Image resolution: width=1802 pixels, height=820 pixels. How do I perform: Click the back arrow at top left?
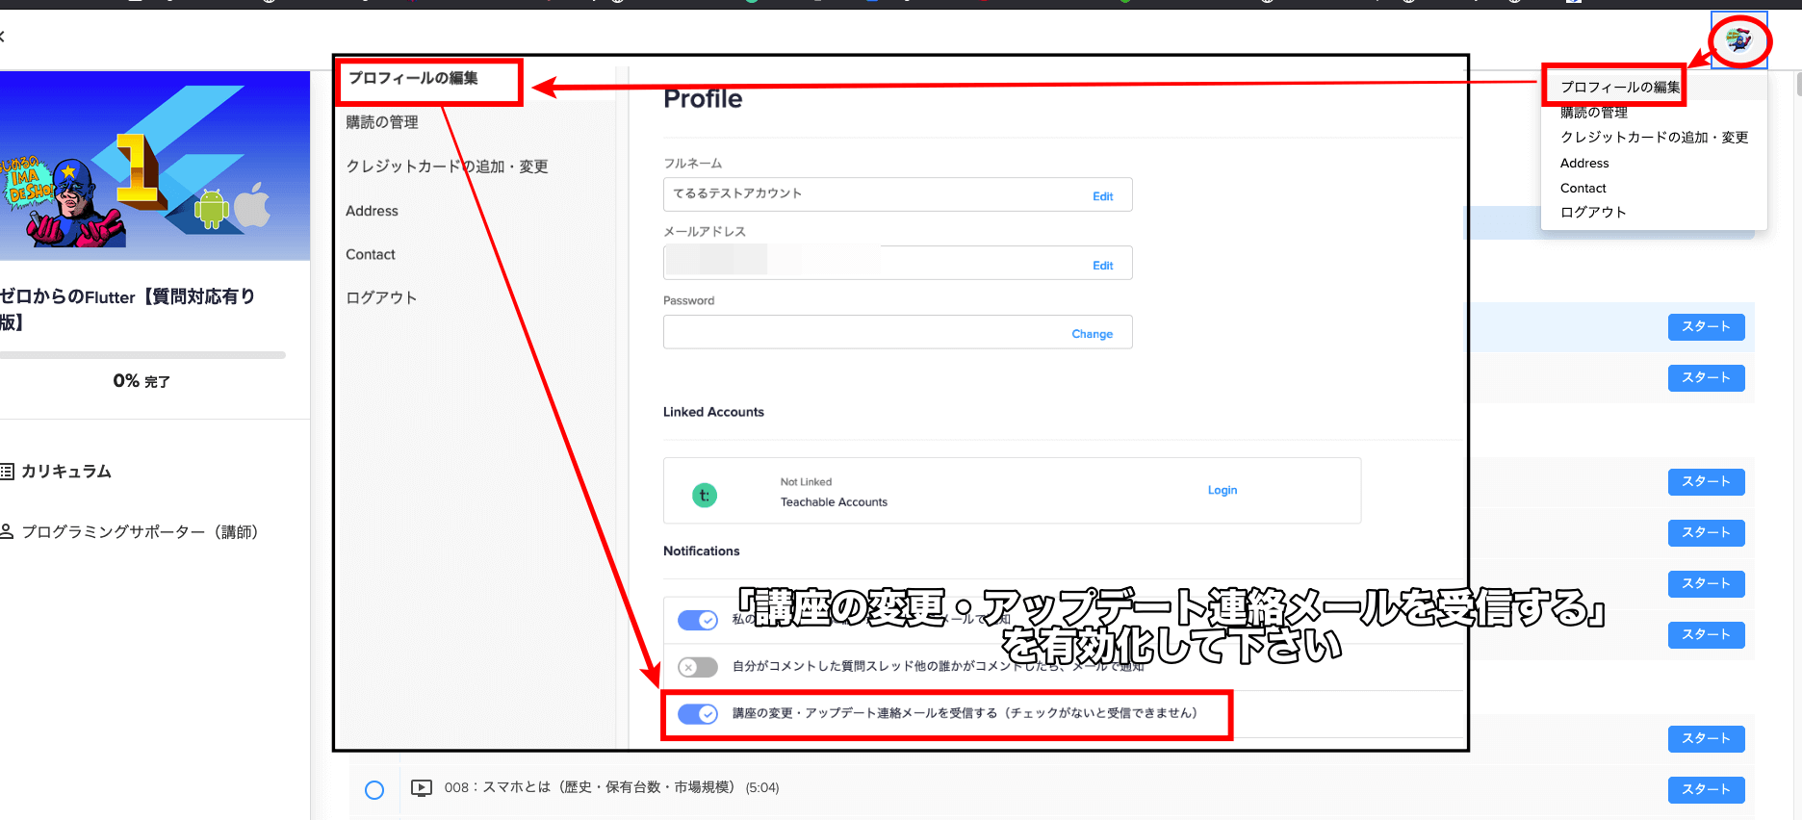point(3,37)
